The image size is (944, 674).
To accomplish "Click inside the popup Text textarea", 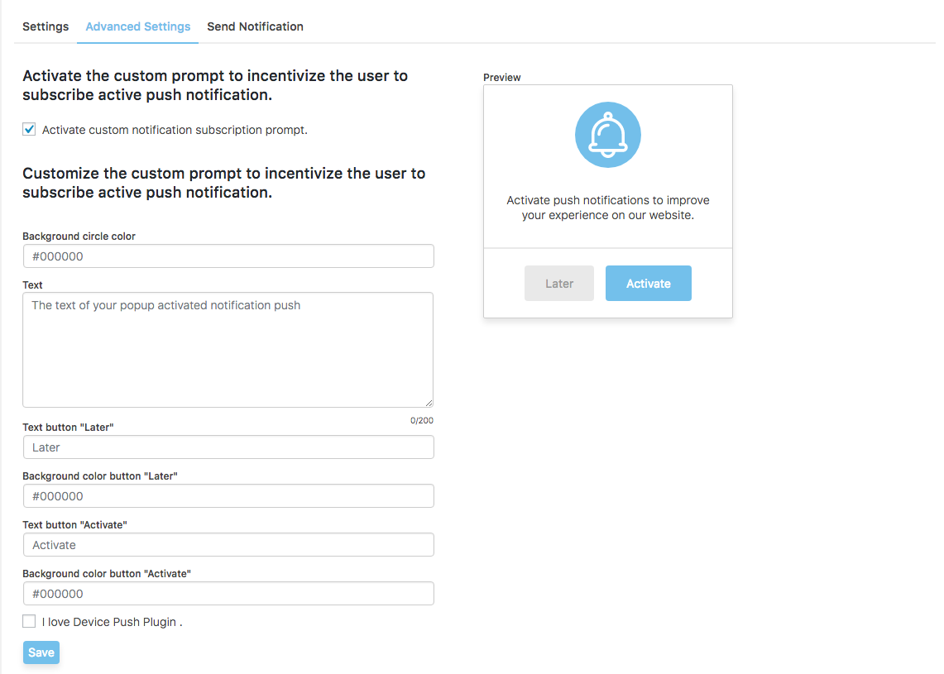I will point(228,350).
